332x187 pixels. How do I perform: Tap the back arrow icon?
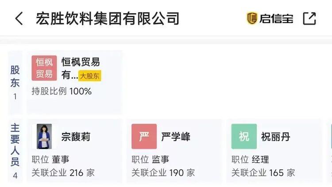(19, 19)
